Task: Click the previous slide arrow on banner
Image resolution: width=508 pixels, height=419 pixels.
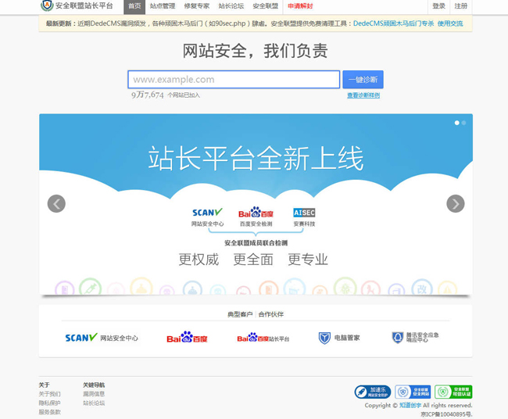Action: point(56,203)
